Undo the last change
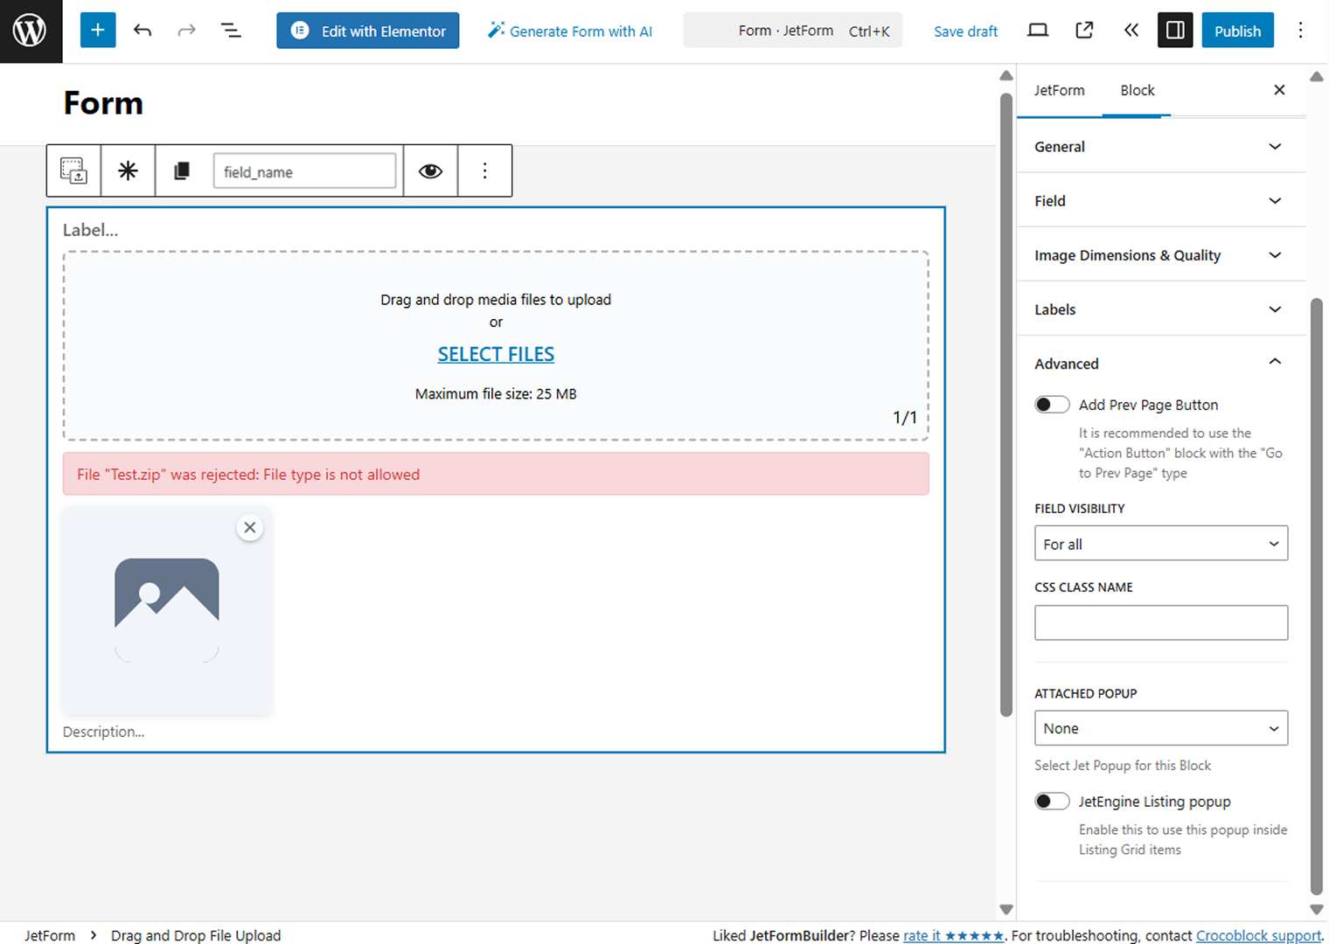Image resolution: width=1329 pixels, height=944 pixels. (143, 31)
